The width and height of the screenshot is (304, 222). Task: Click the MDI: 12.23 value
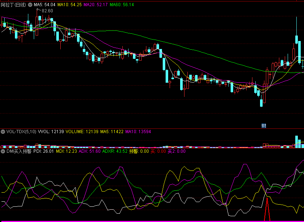pos(66,151)
